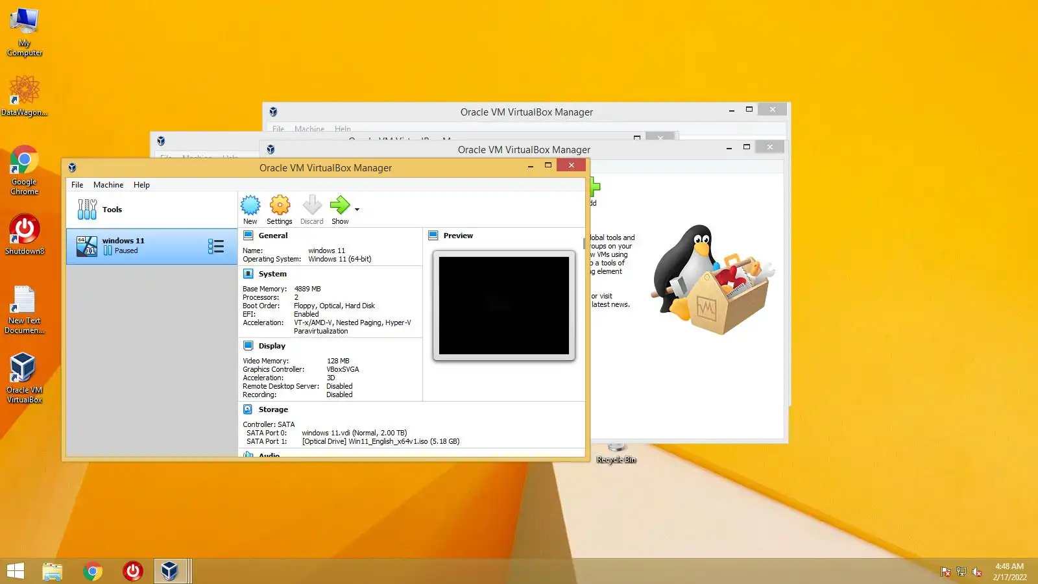The image size is (1038, 584).
Task: Click the Controller: SATA label
Action: [269, 424]
